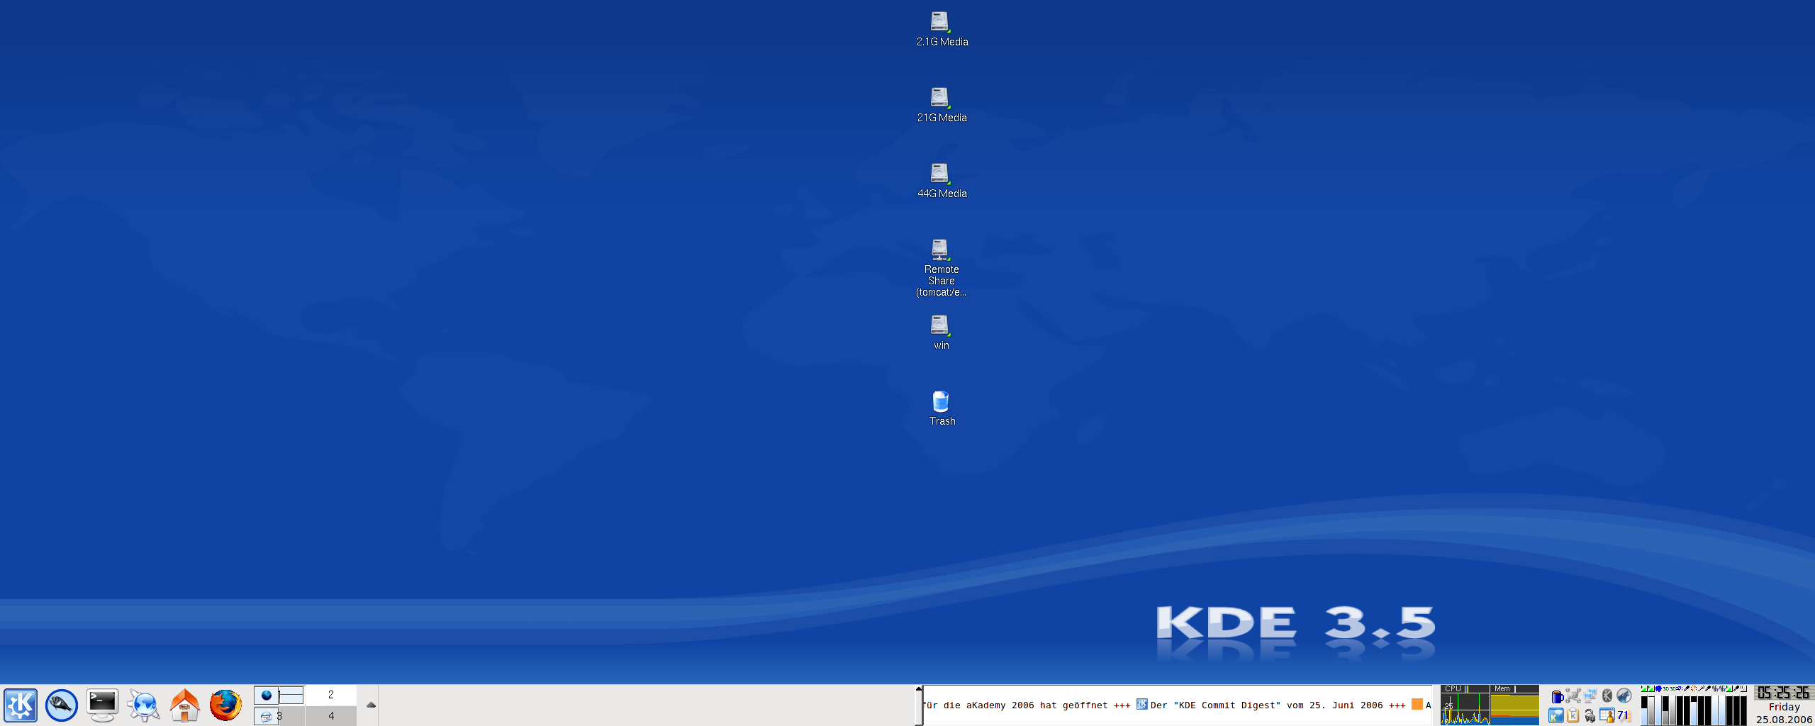This screenshot has width=1815, height=726.
Task: Launch the fish icon panel application
Action: click(62, 705)
